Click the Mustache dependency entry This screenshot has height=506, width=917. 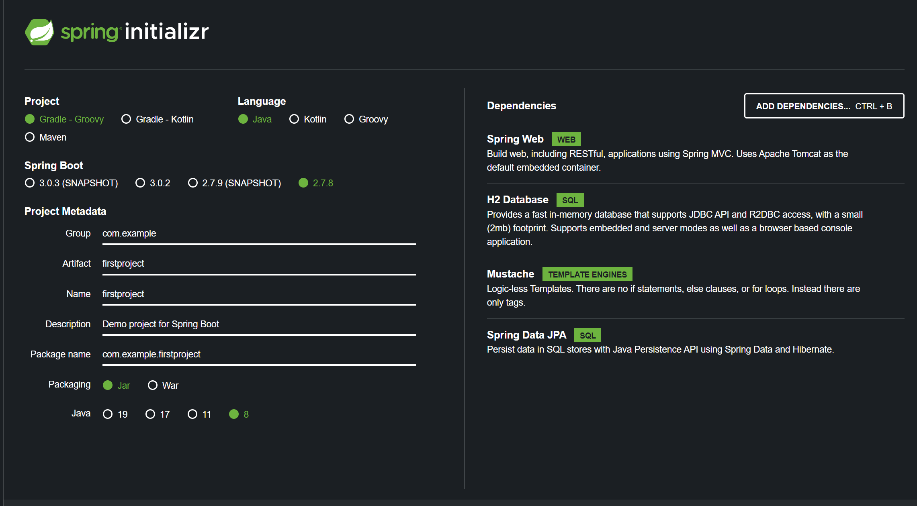[x=510, y=274]
